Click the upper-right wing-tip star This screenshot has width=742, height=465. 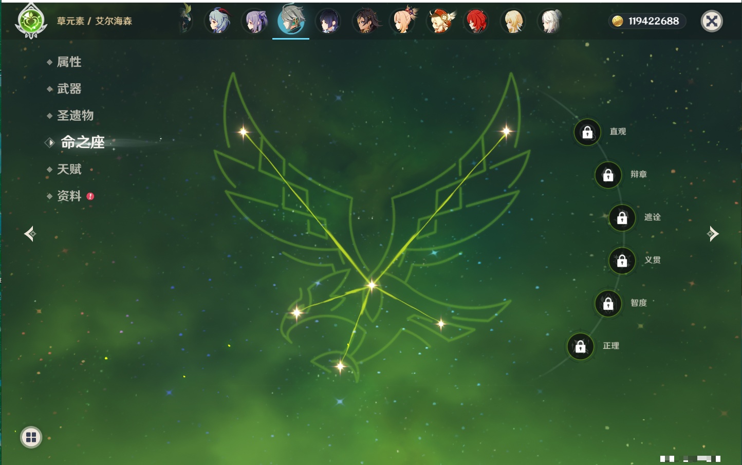click(506, 131)
